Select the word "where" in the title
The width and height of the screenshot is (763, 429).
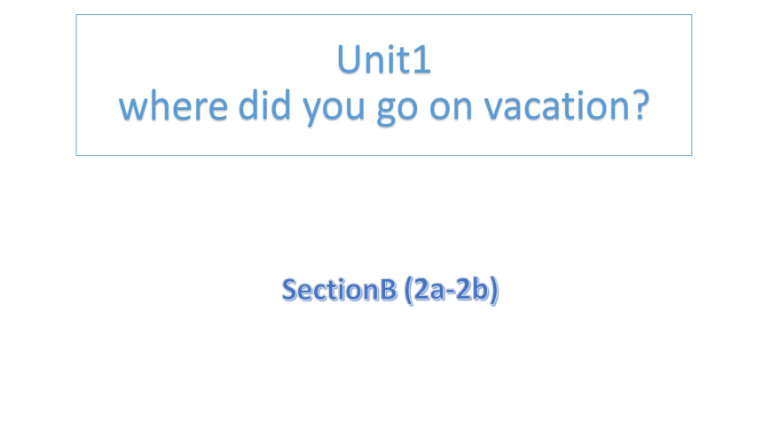coord(173,105)
